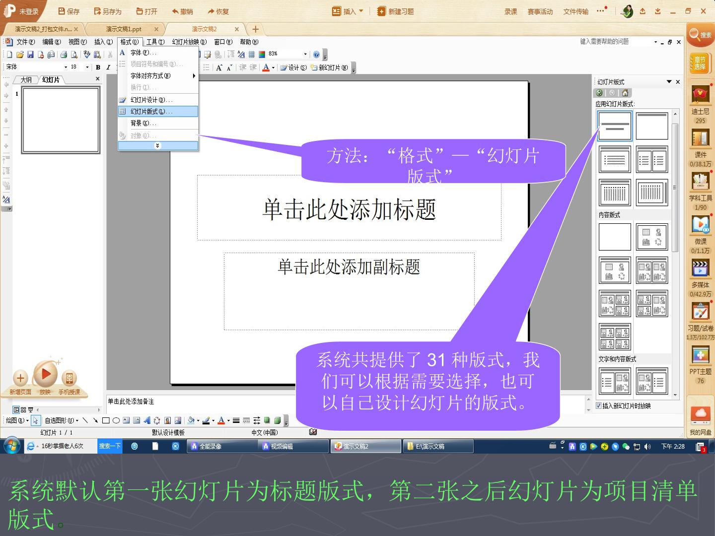
Task: Click the Play (放映) slideshow button
Action: coord(45,374)
